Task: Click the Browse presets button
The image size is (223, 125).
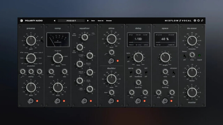Action: pyautogui.click(x=109, y=21)
